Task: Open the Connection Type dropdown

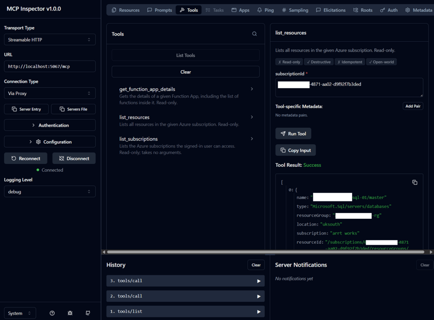Action: click(50, 93)
